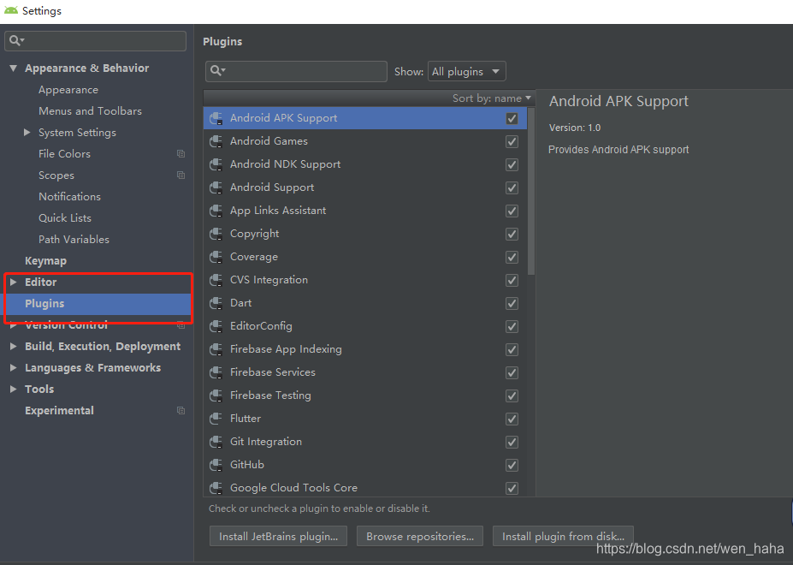Click Install JetBrains plugin button

278,536
